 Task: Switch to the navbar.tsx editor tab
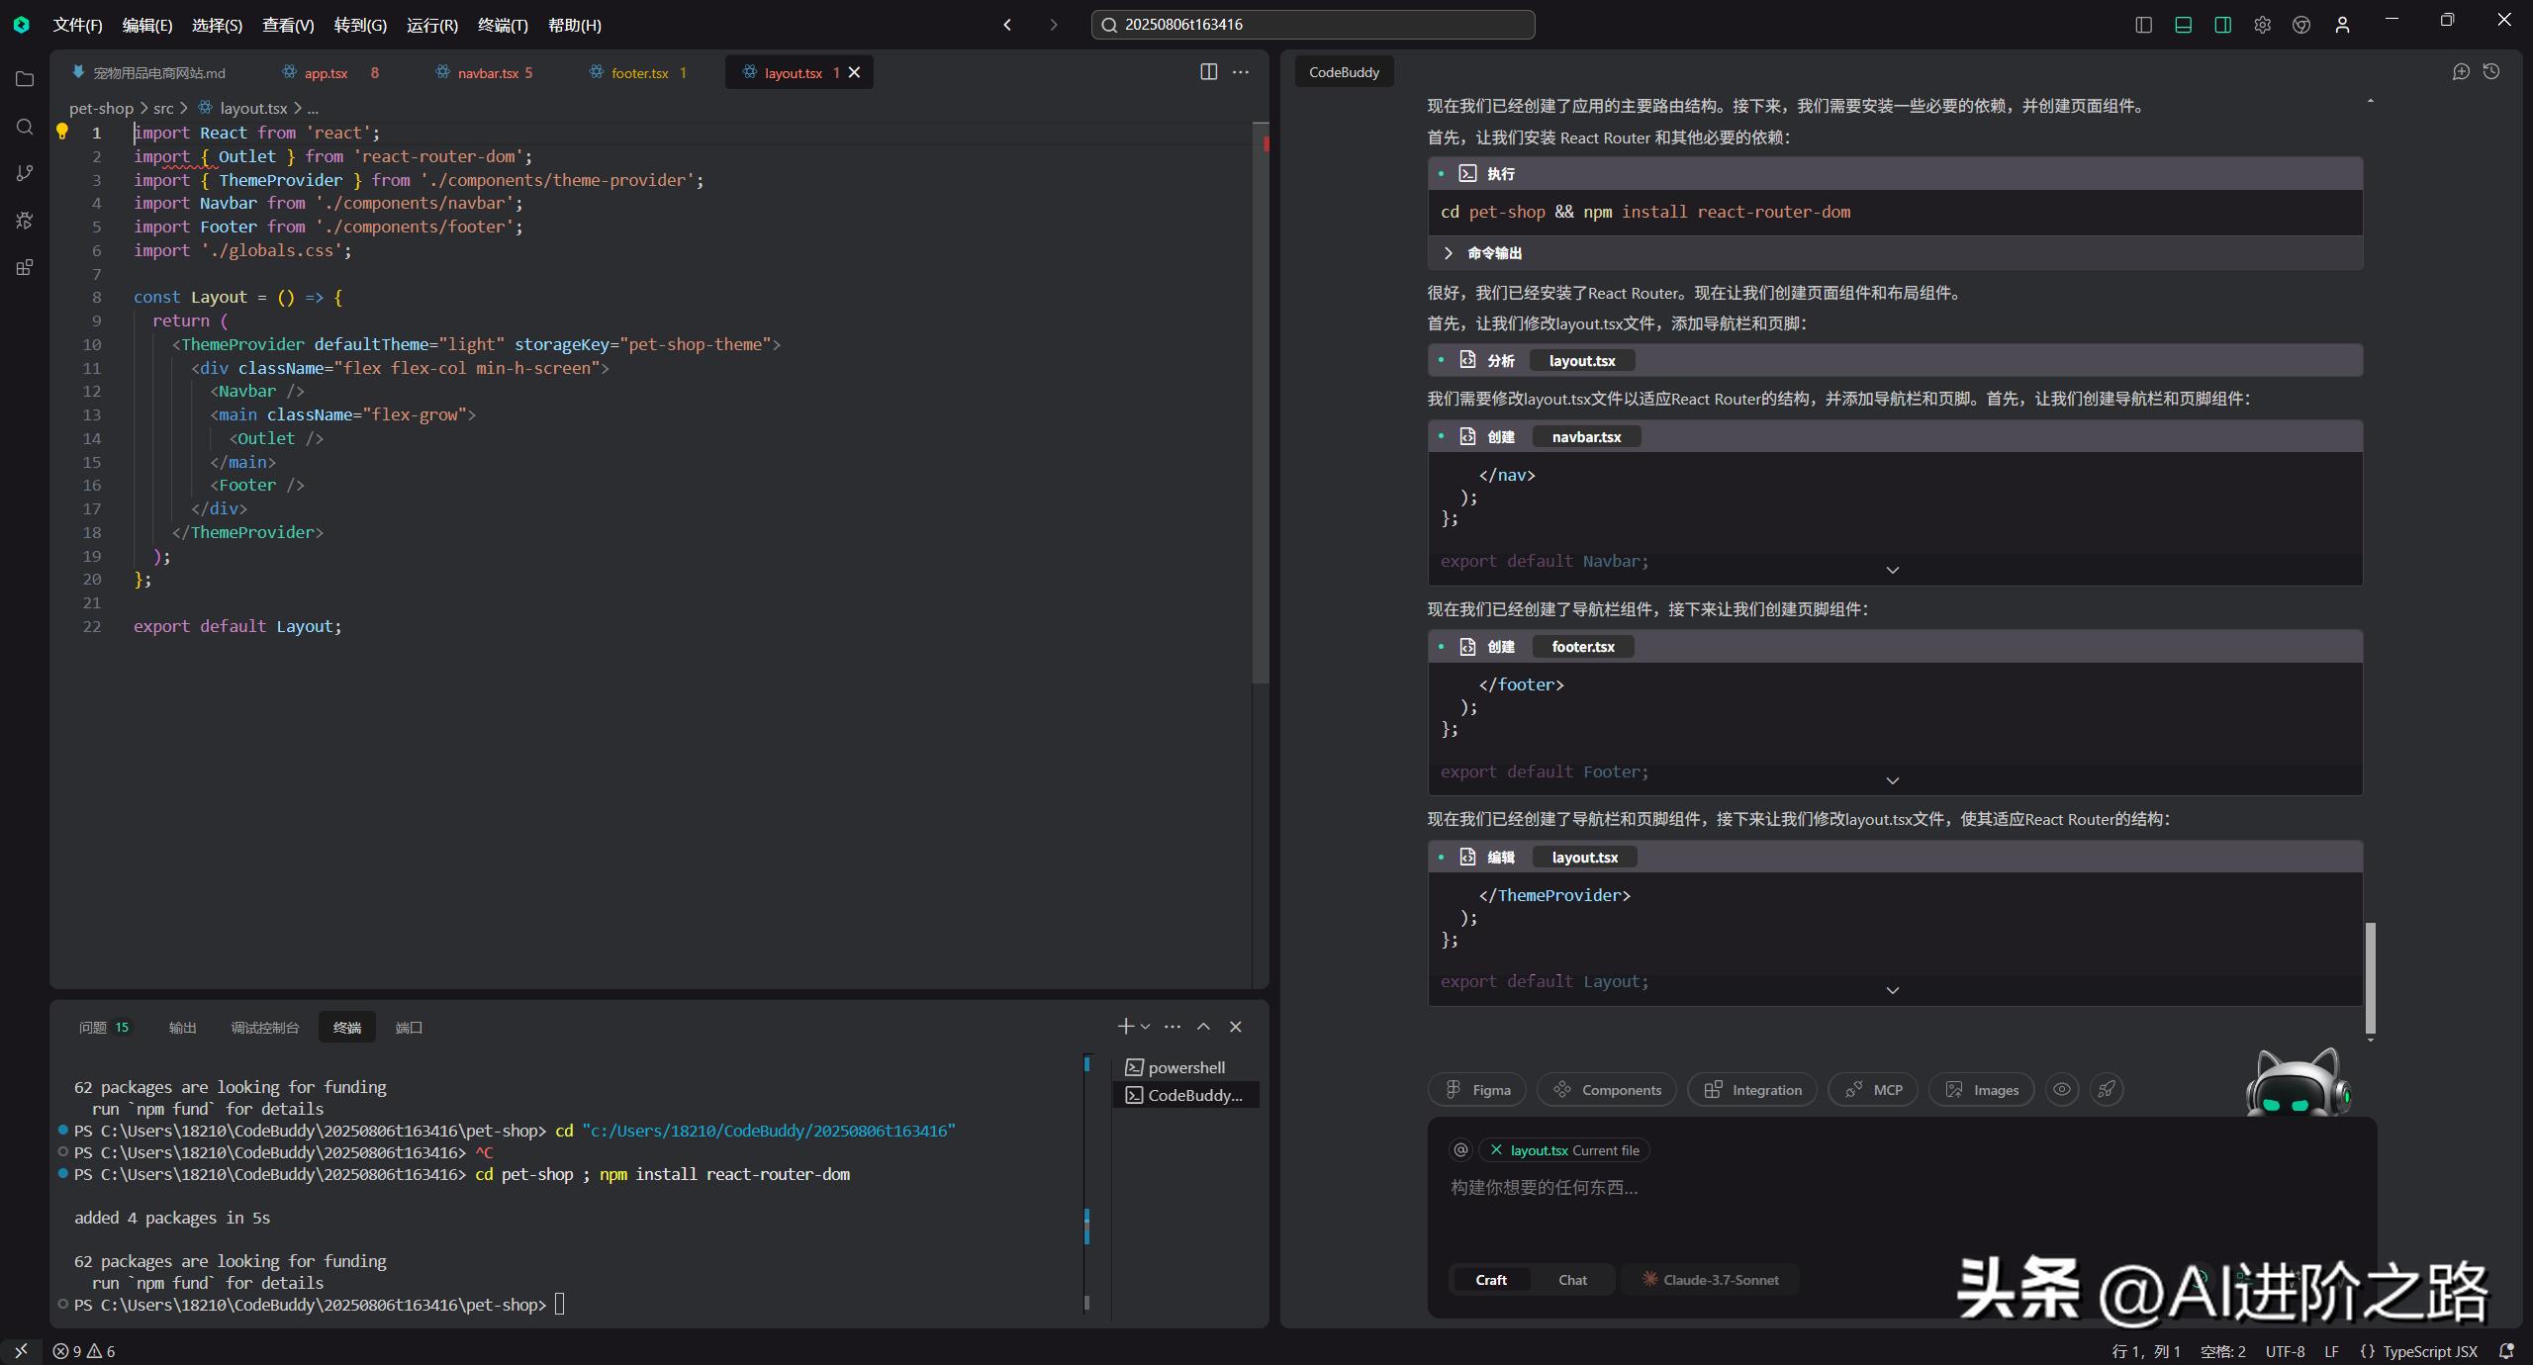[x=488, y=73]
